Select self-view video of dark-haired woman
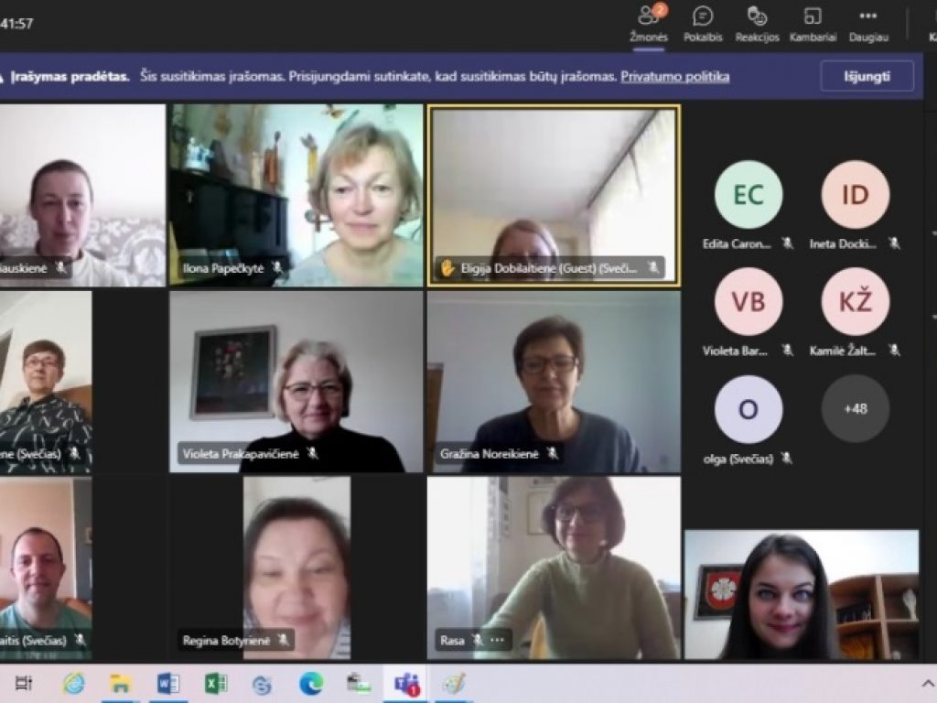Viewport: 937px width, 703px height. (802, 595)
